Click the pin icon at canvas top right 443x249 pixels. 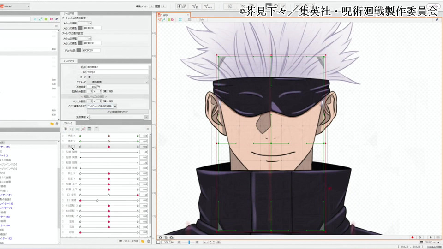[437, 20]
